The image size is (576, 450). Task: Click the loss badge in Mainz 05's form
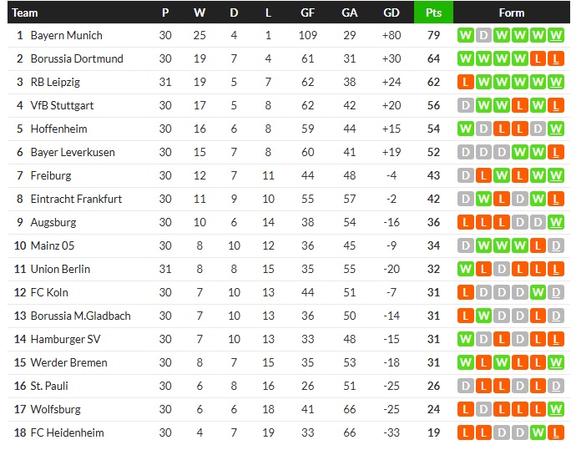[538, 245]
